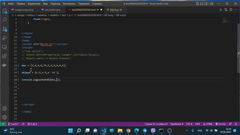Screen dimensions: 240x135
Task: Open Accounts menu in the activity bar
Action: 4,108
